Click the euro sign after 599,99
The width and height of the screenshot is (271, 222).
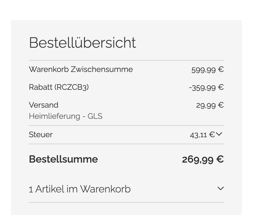coord(221,69)
